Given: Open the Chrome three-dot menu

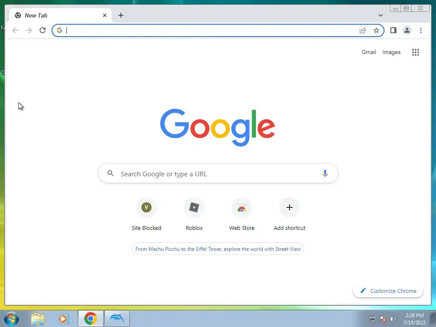Looking at the screenshot, I should 421,30.
